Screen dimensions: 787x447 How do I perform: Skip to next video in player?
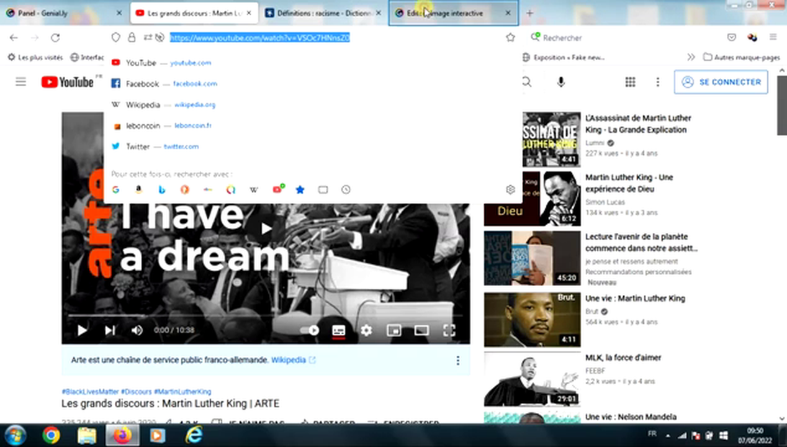(110, 330)
